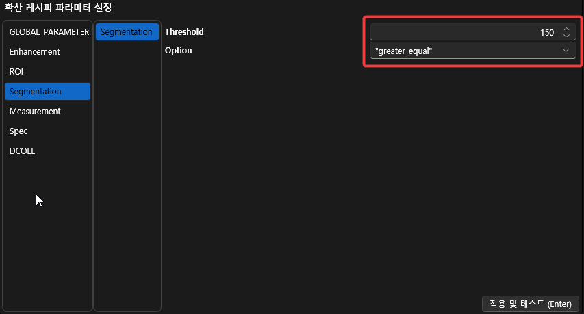
Task: Go to the Measurement category
Action: (36, 112)
